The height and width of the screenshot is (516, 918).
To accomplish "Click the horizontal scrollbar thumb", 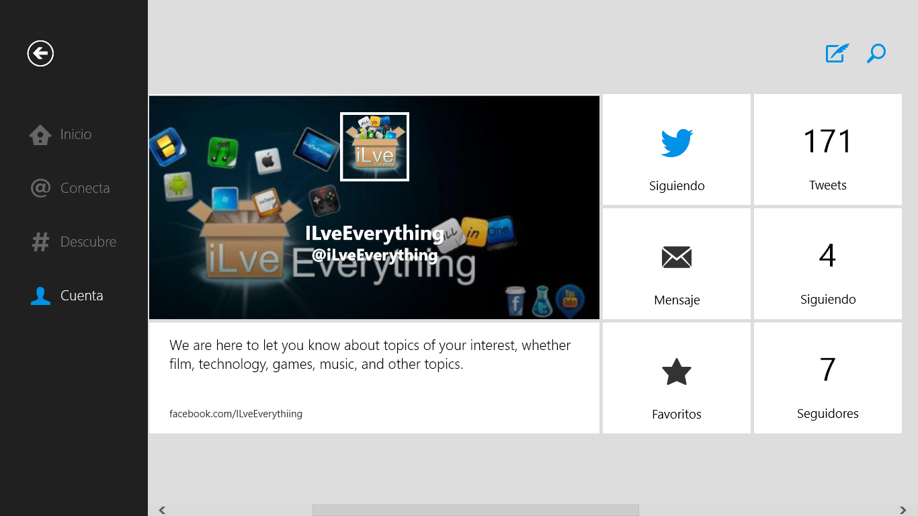I will pyautogui.click(x=476, y=511).
